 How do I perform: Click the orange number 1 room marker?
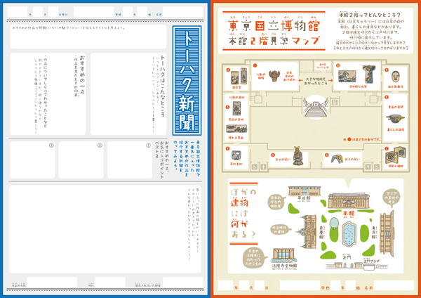pyautogui.click(x=255, y=65)
